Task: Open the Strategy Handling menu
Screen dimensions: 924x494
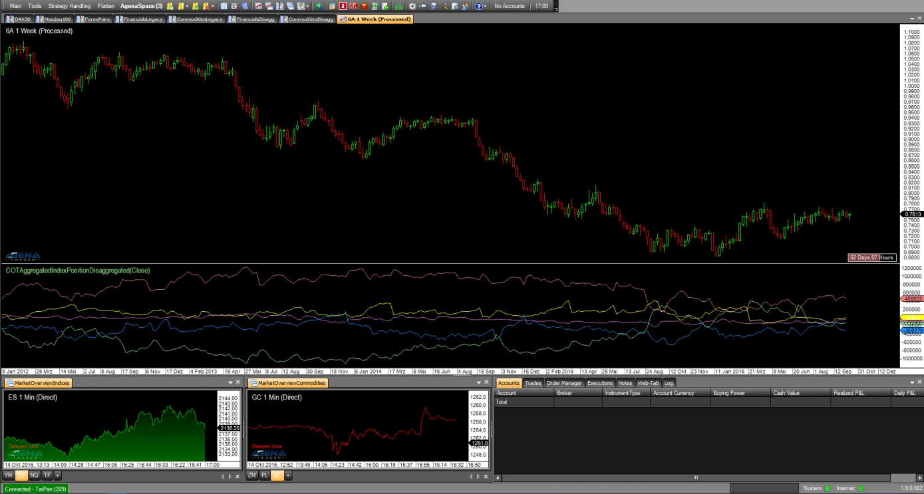Action: pyautogui.click(x=69, y=6)
